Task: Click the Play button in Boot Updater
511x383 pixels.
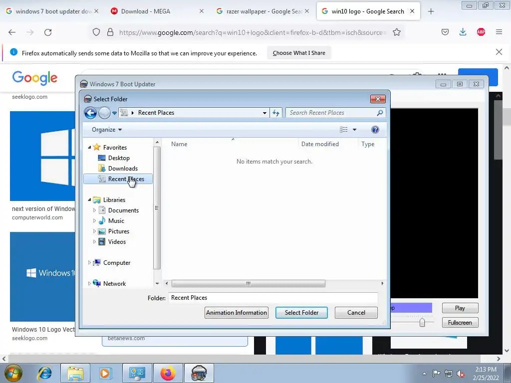Action: [x=460, y=308]
